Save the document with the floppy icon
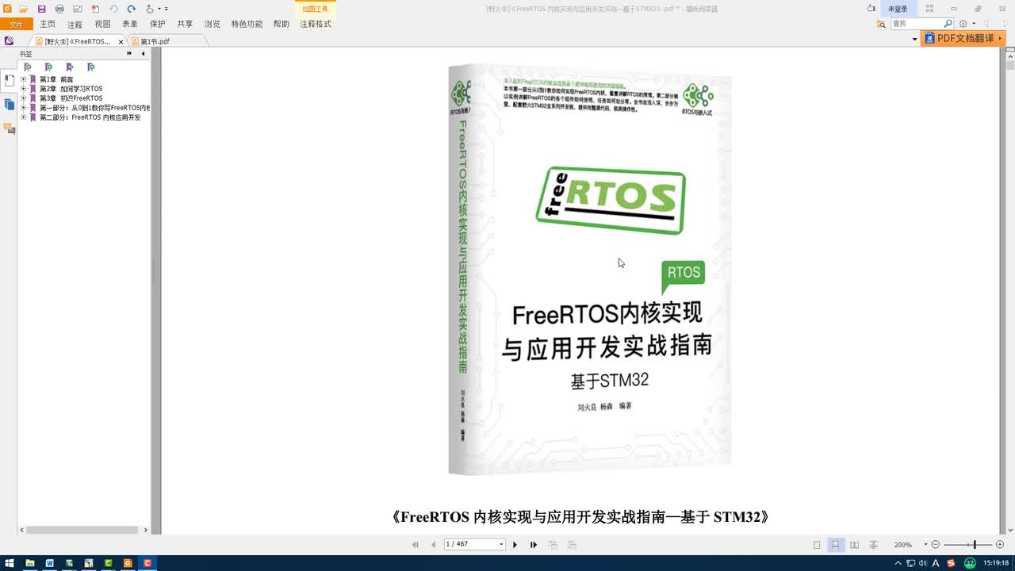1015x571 pixels. (41, 9)
